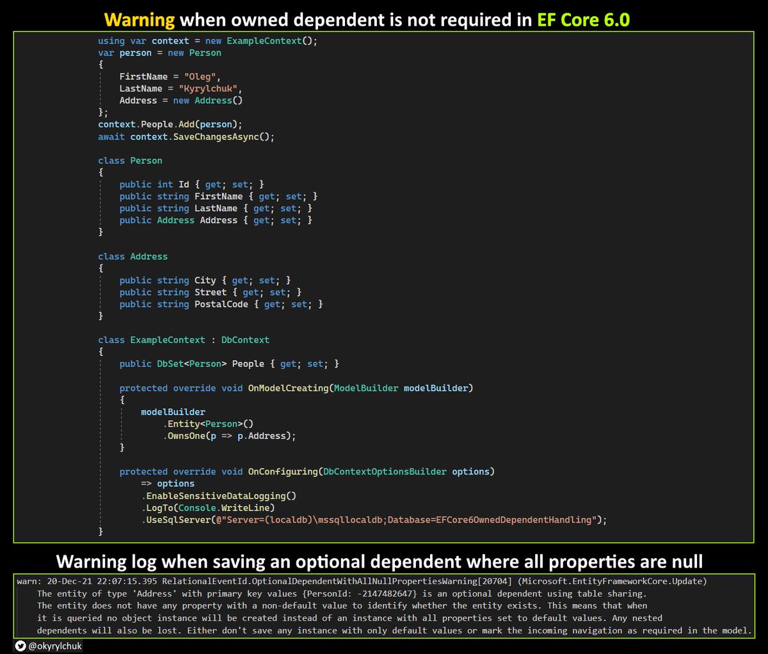Click "(Microsoft.EntityFrameworkCore.Update)" in the log

point(612,582)
